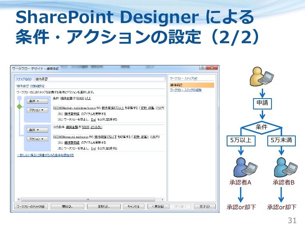Click the 5万以上 box in the flowchart

pos(241,141)
